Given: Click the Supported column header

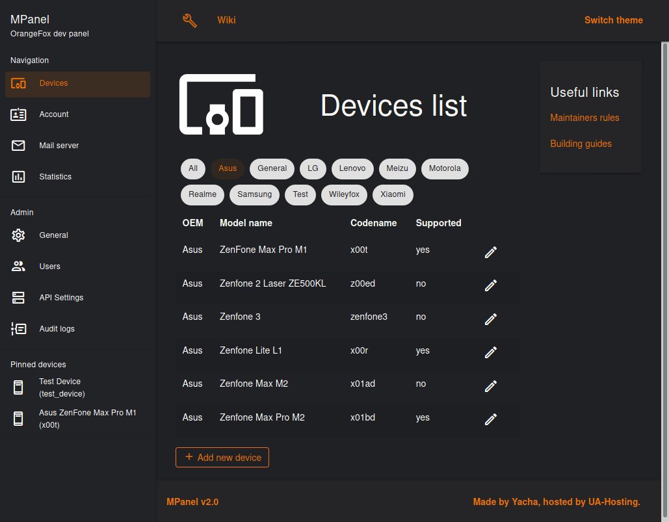Looking at the screenshot, I should [439, 223].
